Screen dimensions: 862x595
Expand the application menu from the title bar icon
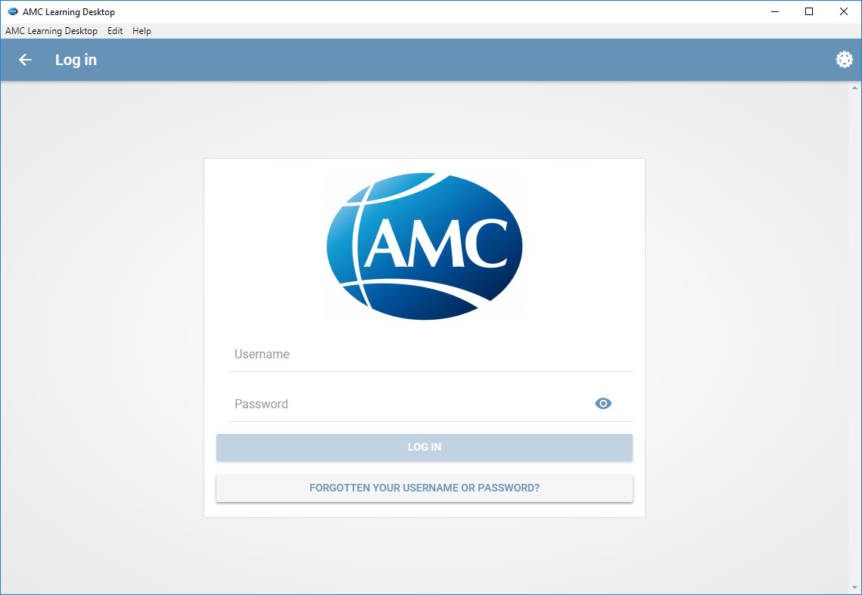coord(11,11)
